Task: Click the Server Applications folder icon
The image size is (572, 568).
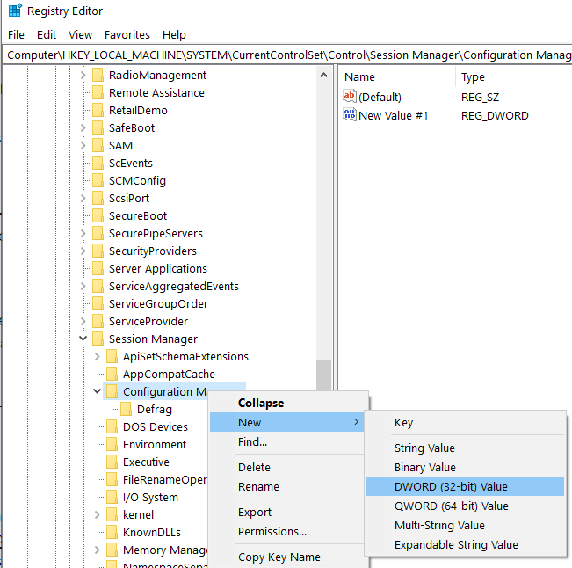Action: [98, 268]
